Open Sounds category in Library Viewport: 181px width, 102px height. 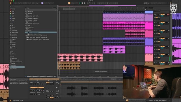(13, 27)
